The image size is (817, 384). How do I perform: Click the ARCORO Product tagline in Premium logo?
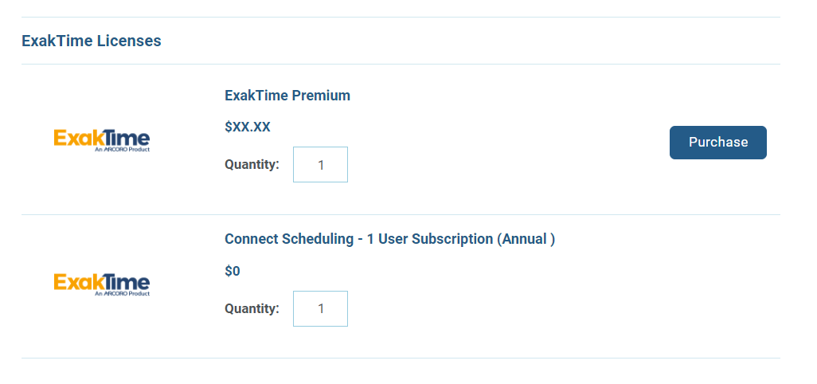(123, 150)
